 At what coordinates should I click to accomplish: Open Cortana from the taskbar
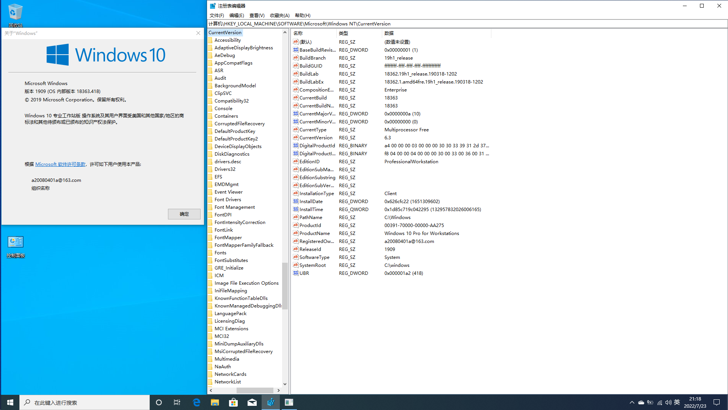tap(159, 402)
